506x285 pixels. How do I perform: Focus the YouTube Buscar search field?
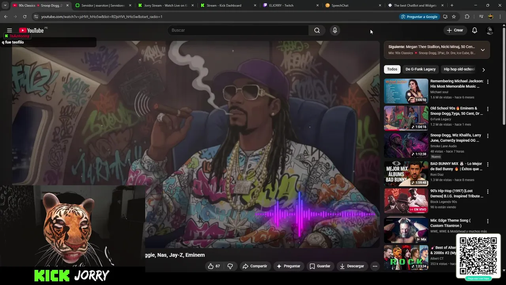(238, 30)
